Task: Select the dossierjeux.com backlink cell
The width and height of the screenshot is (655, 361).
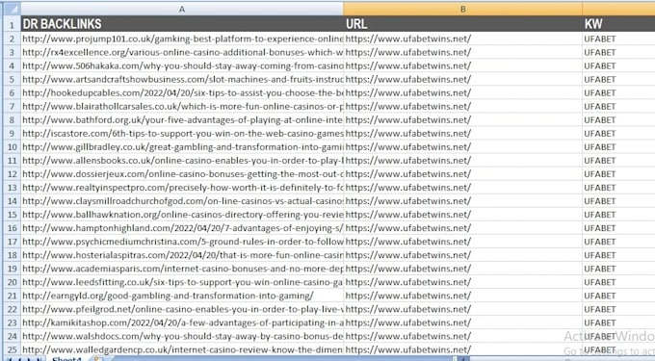Action: click(182, 174)
